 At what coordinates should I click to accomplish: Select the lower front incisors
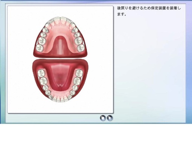tap(60, 99)
